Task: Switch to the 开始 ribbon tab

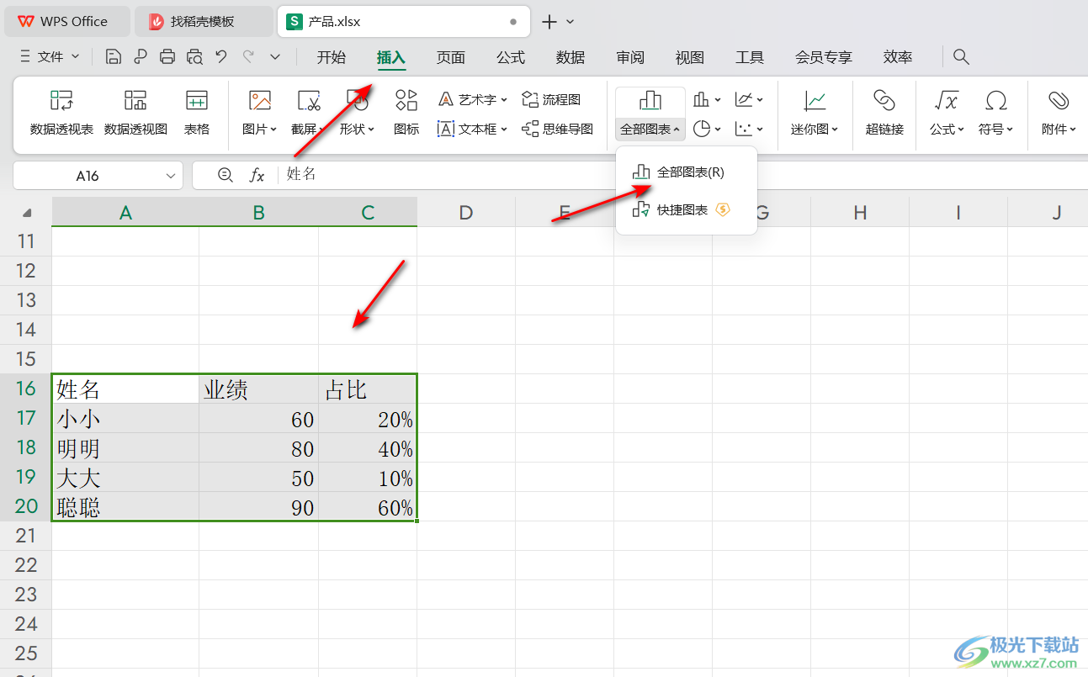Action: (332, 57)
